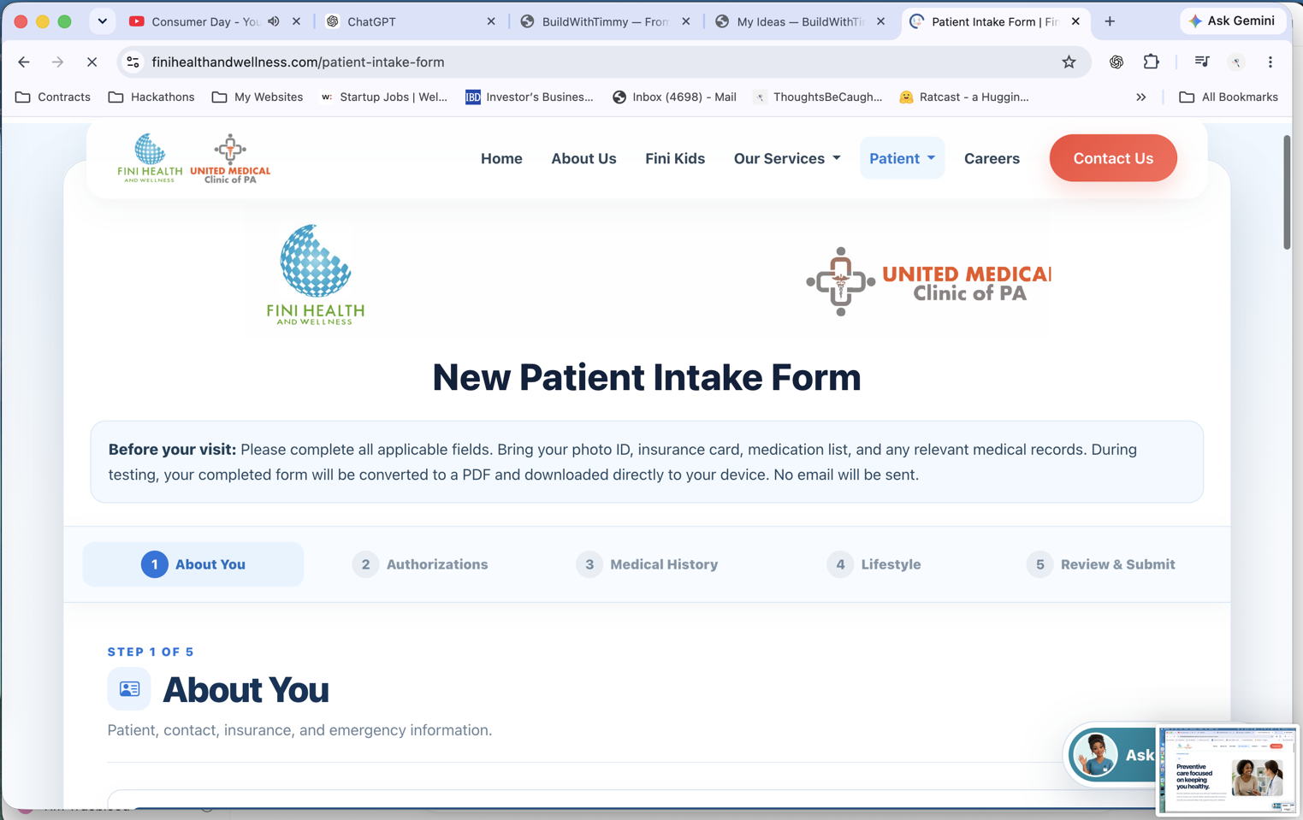Open the screenshot preview thumbnail

click(x=1228, y=770)
